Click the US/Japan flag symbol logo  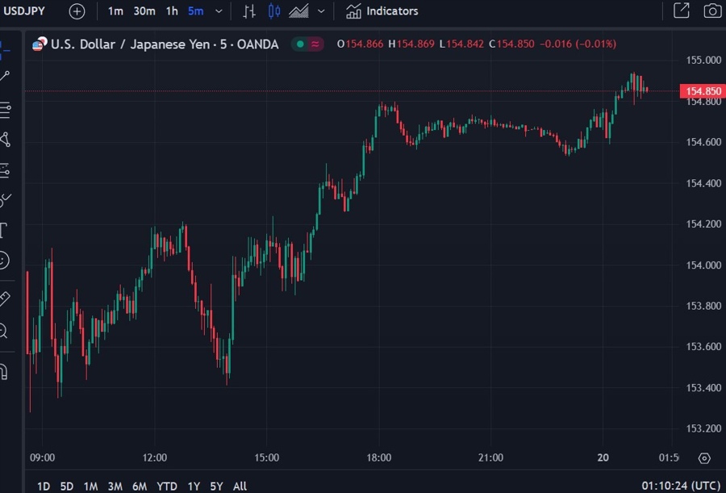tap(40, 44)
